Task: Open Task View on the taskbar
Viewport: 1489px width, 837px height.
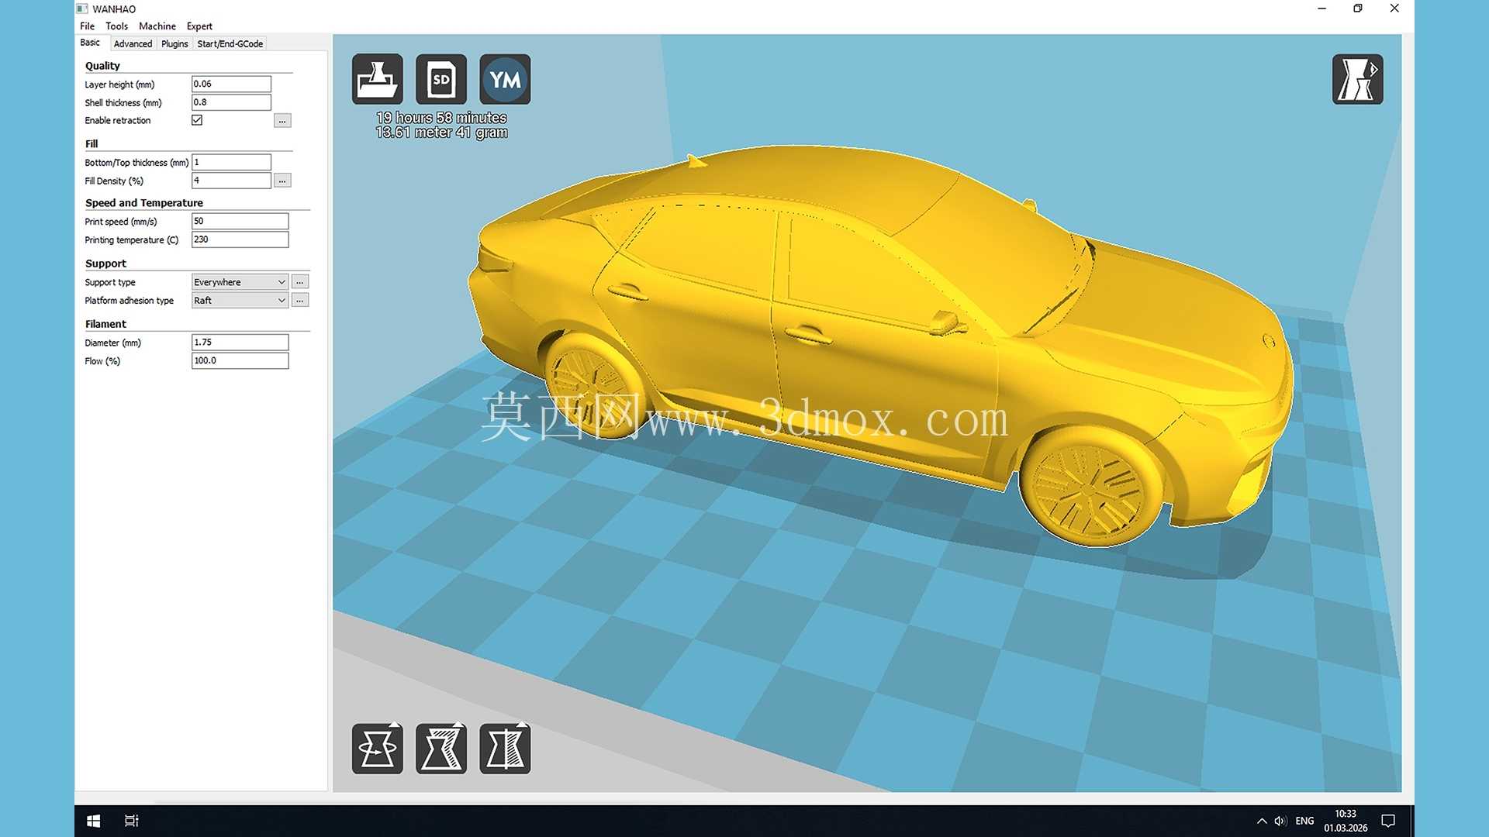Action: pos(132,821)
